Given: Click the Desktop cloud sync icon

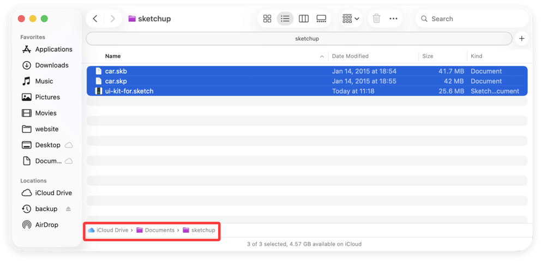Looking at the screenshot, I should tap(69, 145).
